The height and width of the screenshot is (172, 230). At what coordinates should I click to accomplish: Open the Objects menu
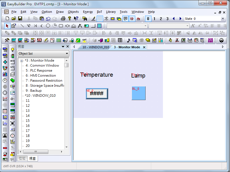coord(73,12)
